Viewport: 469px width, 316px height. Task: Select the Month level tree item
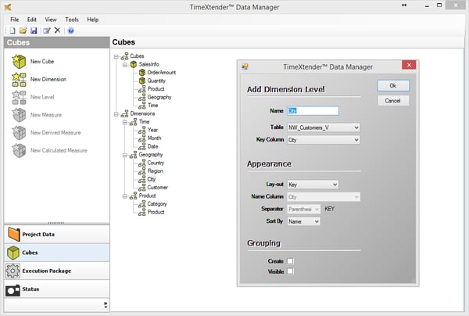[154, 138]
